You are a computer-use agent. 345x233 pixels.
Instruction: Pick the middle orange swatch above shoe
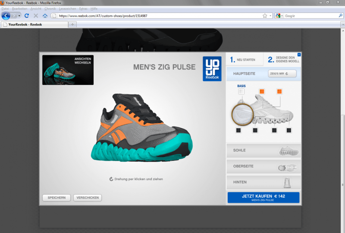coord(262,91)
